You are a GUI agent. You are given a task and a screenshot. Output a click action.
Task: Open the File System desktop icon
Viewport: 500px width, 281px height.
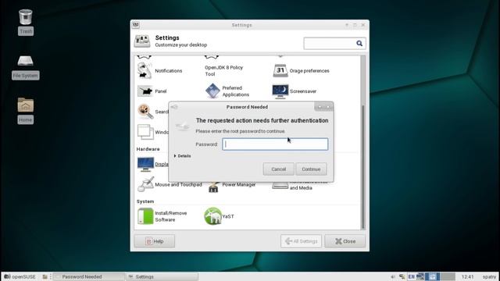(x=25, y=61)
